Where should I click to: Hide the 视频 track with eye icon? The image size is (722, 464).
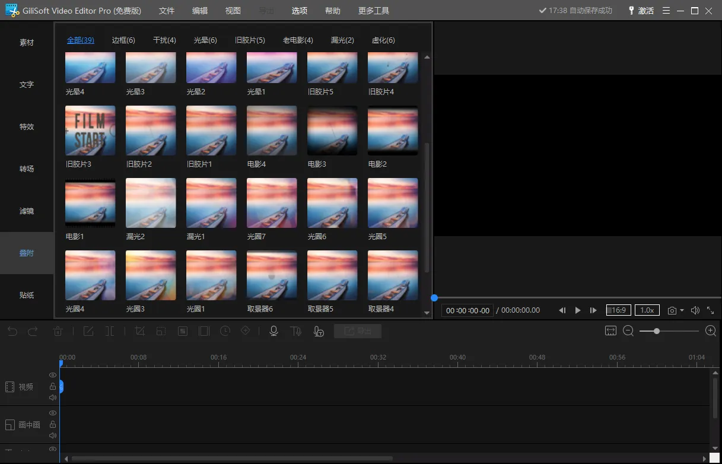point(53,376)
